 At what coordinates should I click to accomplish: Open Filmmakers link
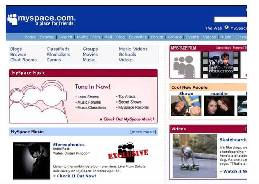[x=58, y=54]
